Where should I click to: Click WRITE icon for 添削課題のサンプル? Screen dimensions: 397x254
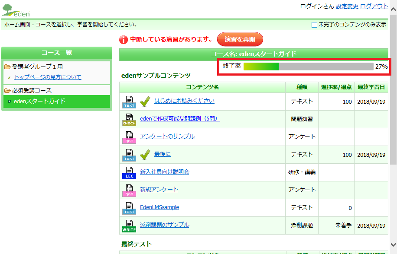(x=129, y=226)
